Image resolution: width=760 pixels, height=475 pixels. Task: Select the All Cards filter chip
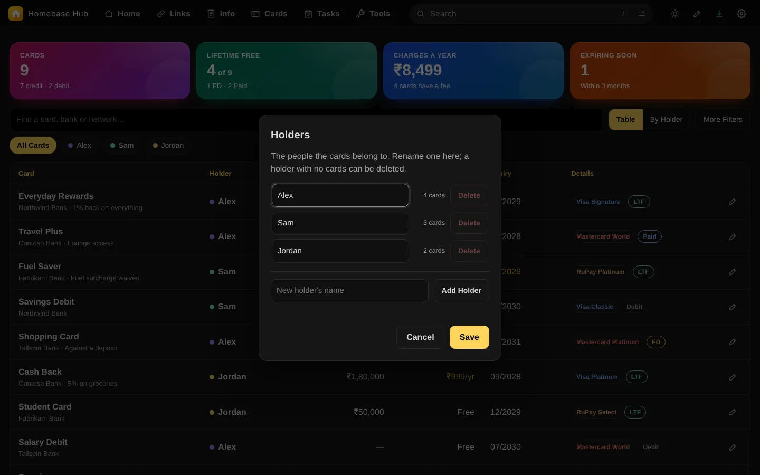33,145
